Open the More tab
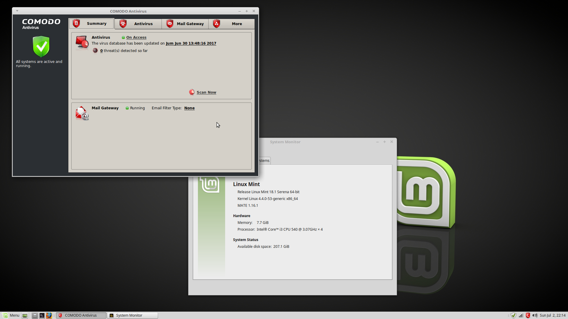The height and width of the screenshot is (319, 568). click(x=231, y=24)
